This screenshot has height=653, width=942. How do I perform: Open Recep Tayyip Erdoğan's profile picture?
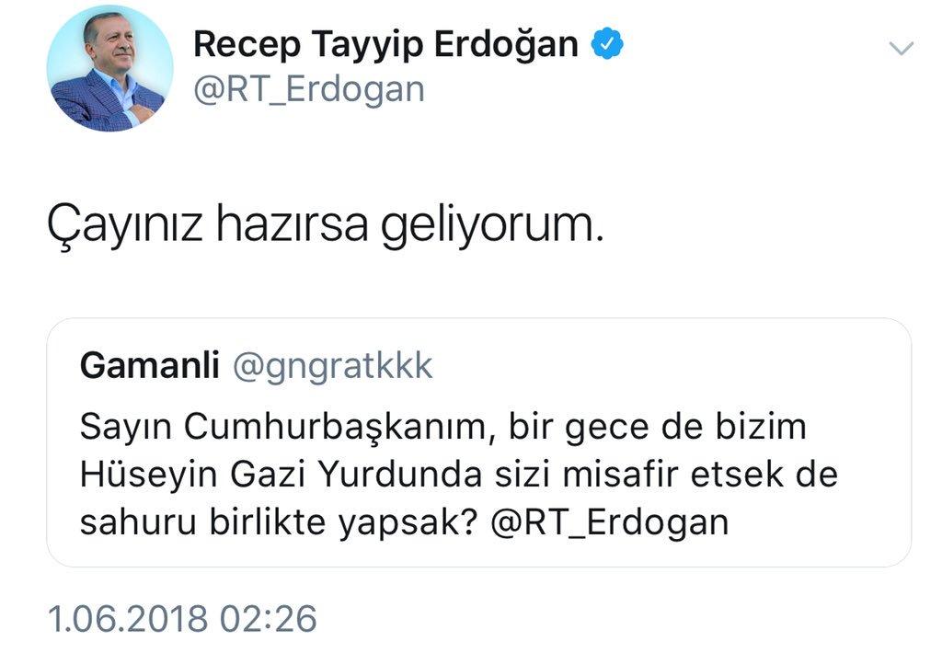[x=110, y=68]
